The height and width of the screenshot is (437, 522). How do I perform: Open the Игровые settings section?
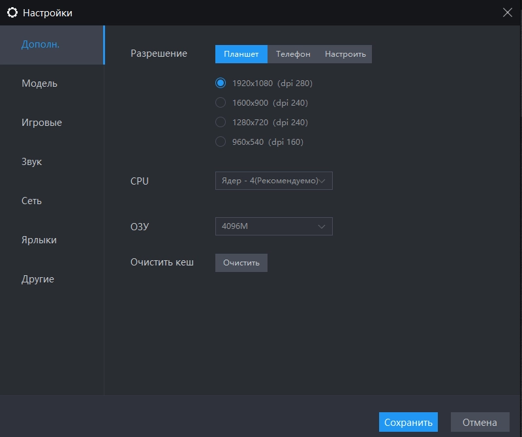click(x=43, y=122)
